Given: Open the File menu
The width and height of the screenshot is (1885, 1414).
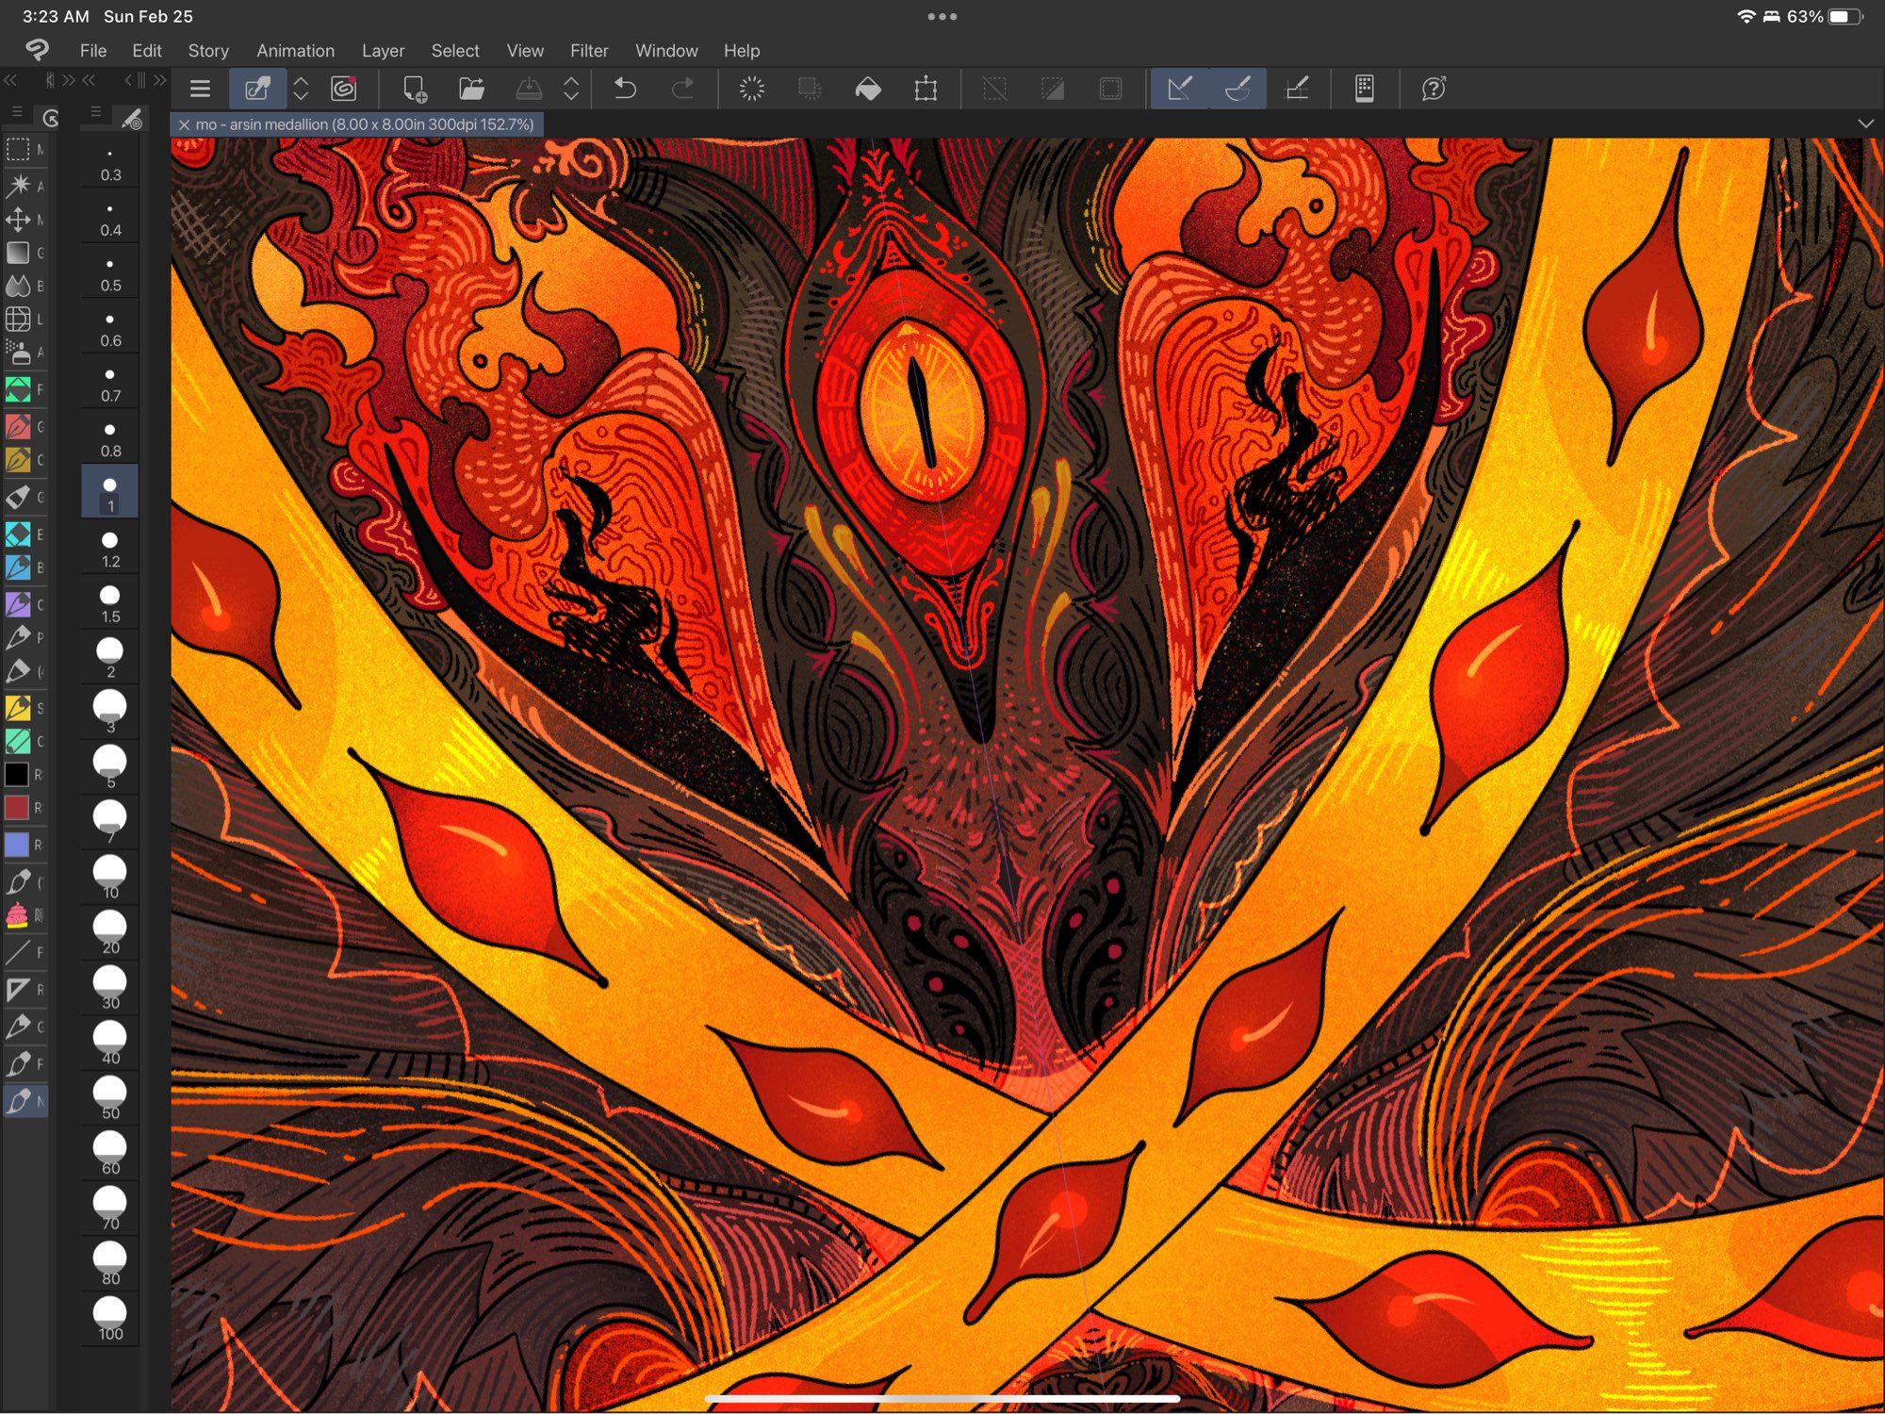Looking at the screenshot, I should tap(93, 51).
